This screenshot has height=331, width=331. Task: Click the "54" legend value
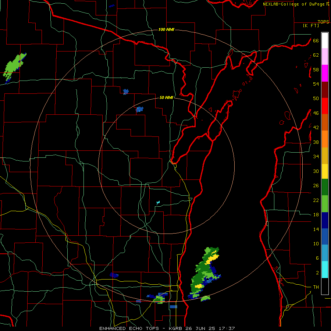(316, 84)
